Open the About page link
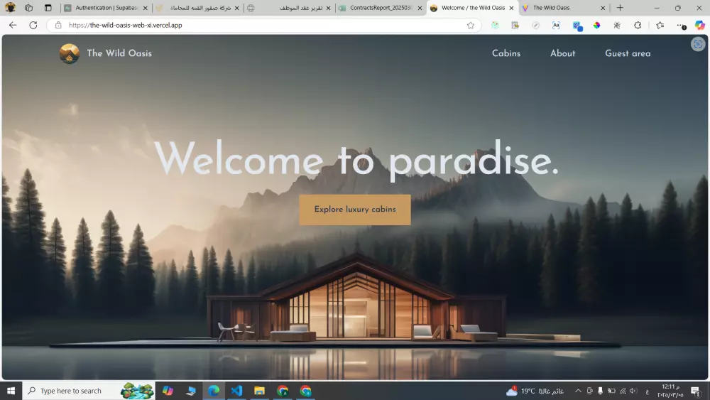The image size is (710, 400). pos(562,53)
